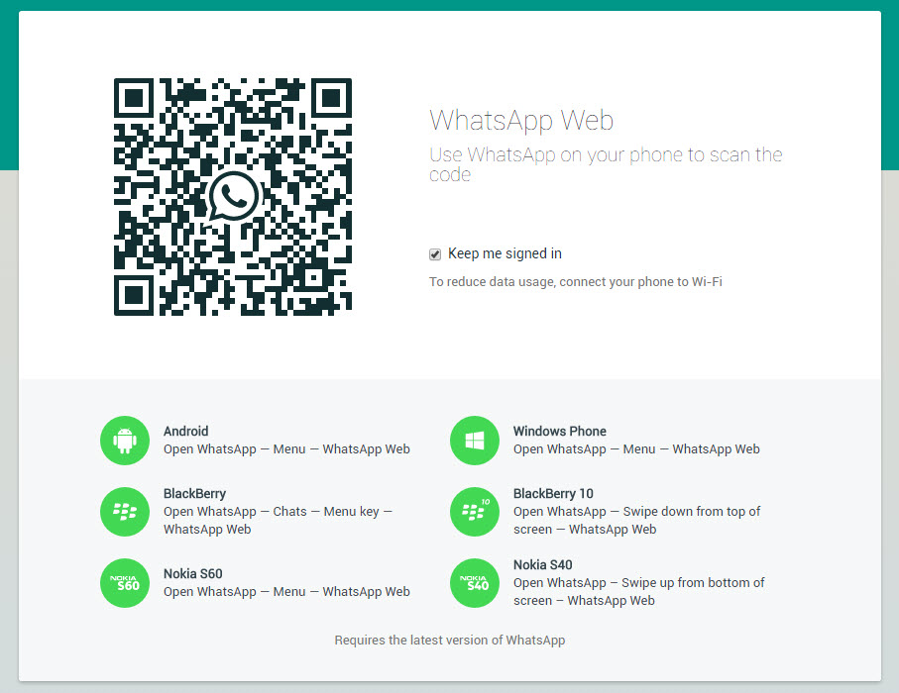Click the BlackBerry logo icon

pyautogui.click(x=125, y=512)
